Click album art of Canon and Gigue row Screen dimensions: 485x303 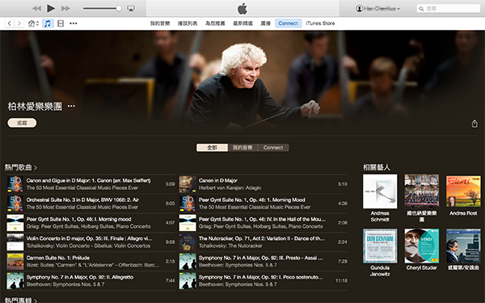[15, 184]
